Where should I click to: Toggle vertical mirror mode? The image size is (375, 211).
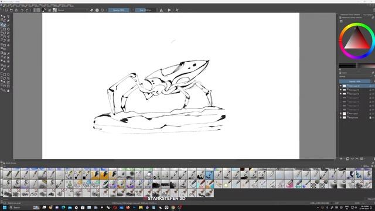169,10
